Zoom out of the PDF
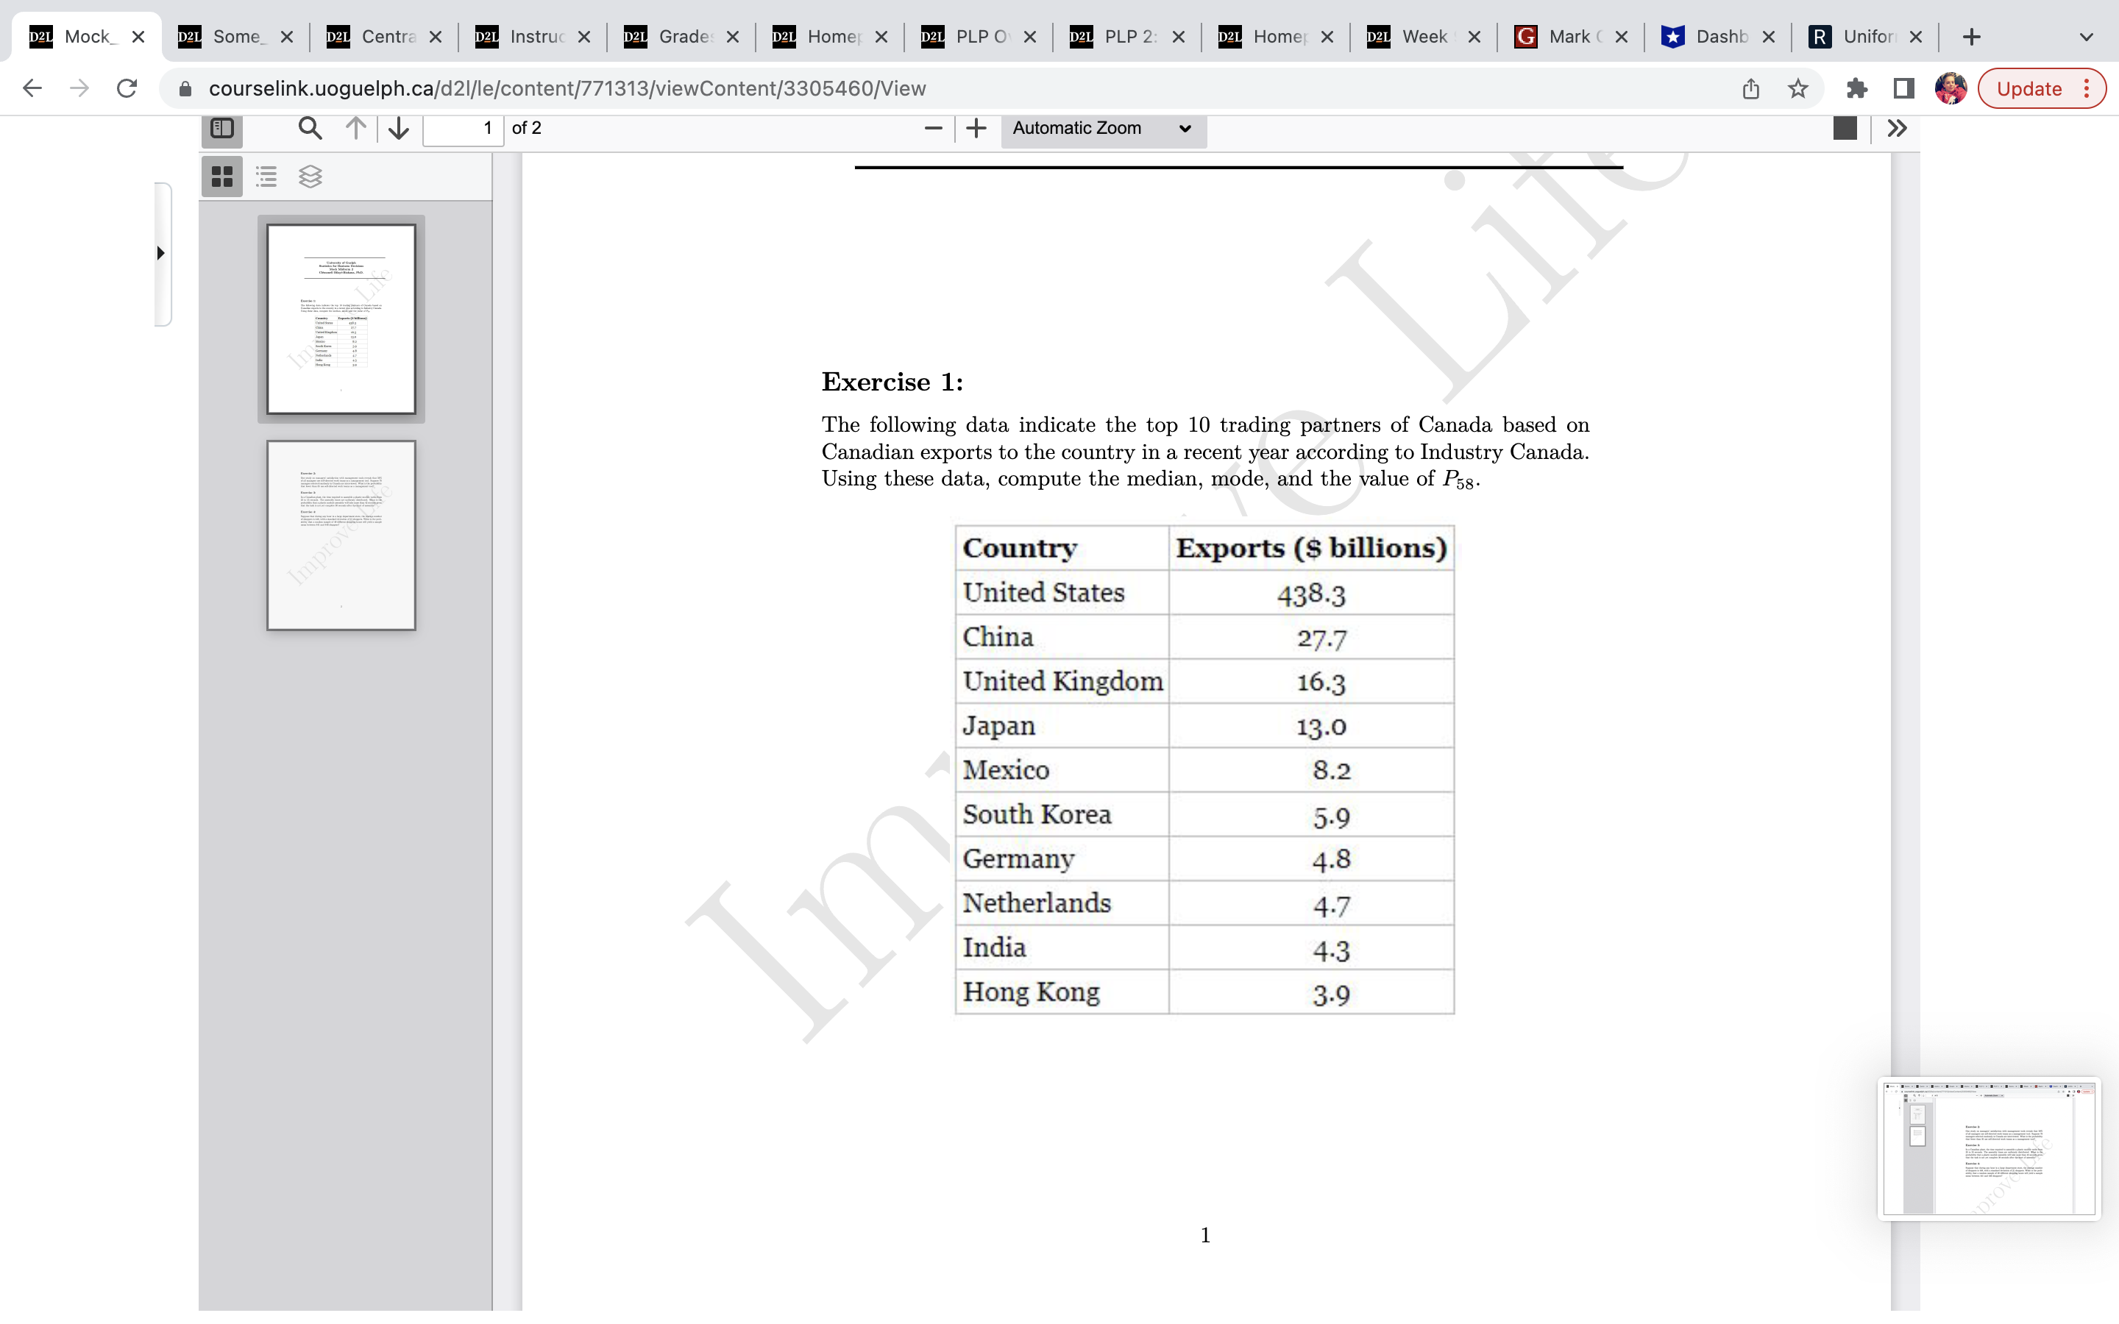Viewport: 2119px width, 1324px height. (x=932, y=129)
